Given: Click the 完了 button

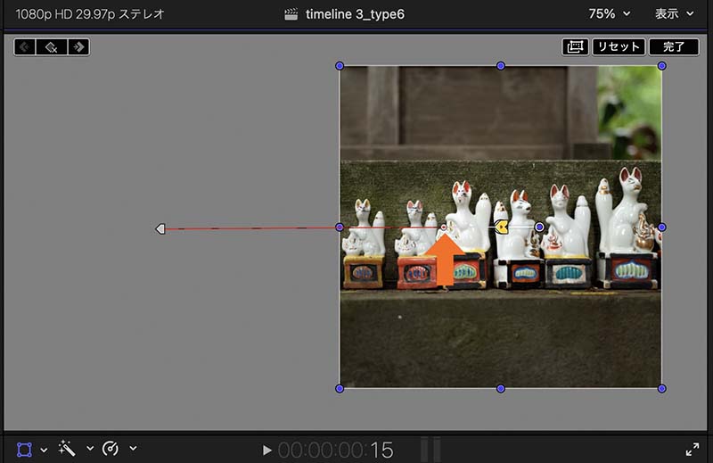Looking at the screenshot, I should point(674,47).
